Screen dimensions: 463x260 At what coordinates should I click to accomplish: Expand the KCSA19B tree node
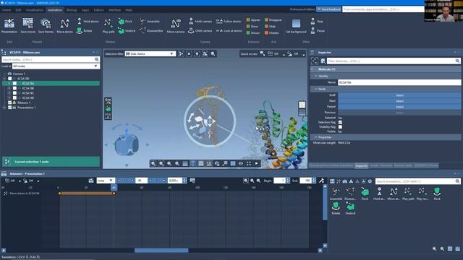[9, 88]
